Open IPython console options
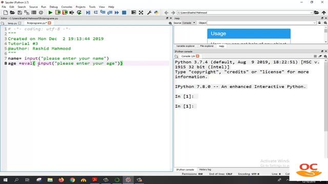The height and width of the screenshot is (184, 328). 325,56
